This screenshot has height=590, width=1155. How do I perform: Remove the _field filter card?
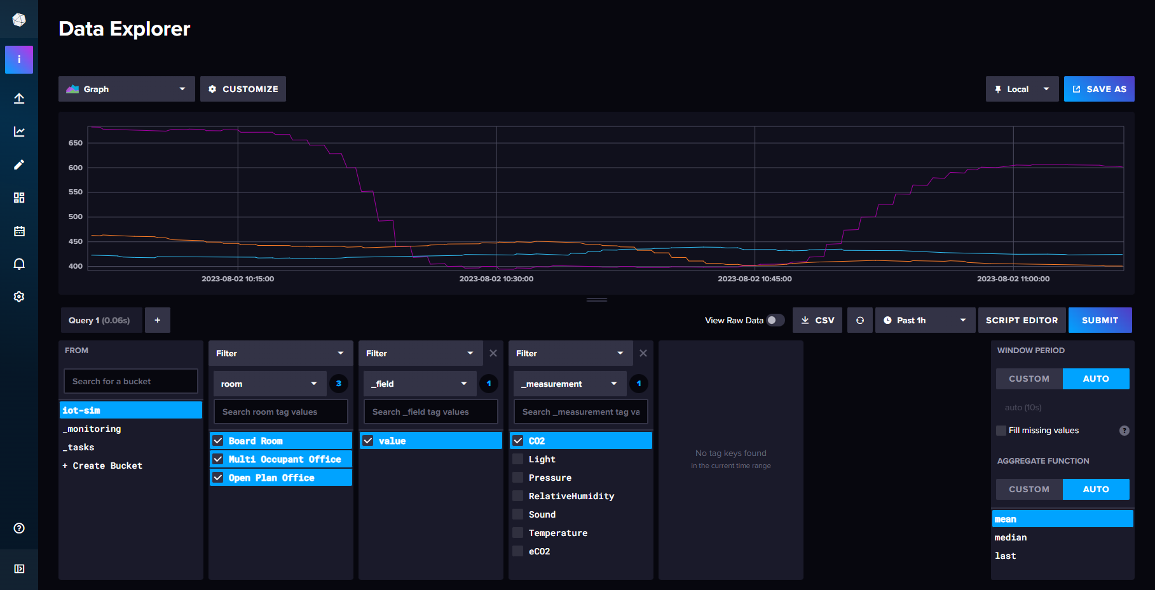pyautogui.click(x=493, y=353)
